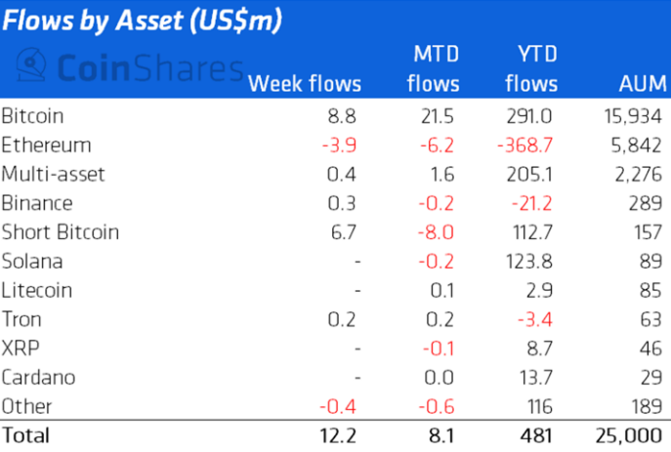The height and width of the screenshot is (452, 671).
Task: Click the Total AUM value 25,000
Action: pyautogui.click(x=632, y=434)
